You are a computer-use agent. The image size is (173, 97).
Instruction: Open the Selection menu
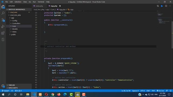point(18,2)
